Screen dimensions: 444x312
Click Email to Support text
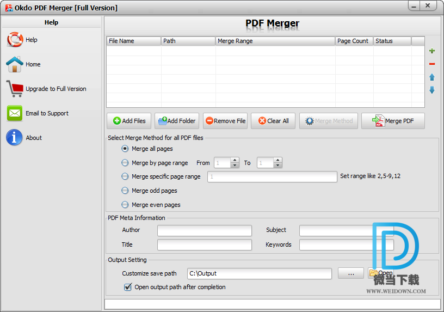click(x=47, y=113)
